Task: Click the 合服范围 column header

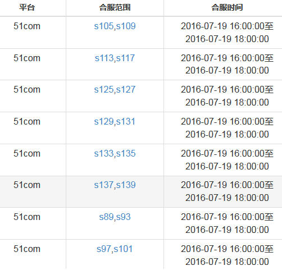Action: (x=115, y=8)
